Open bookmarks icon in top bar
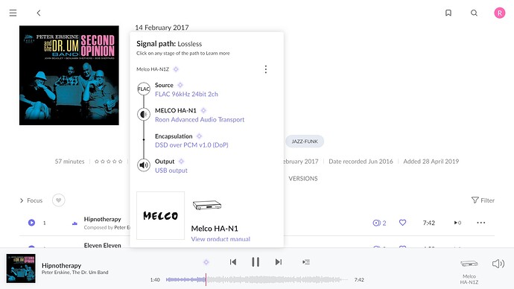The height and width of the screenshot is (289, 514). tap(448, 13)
